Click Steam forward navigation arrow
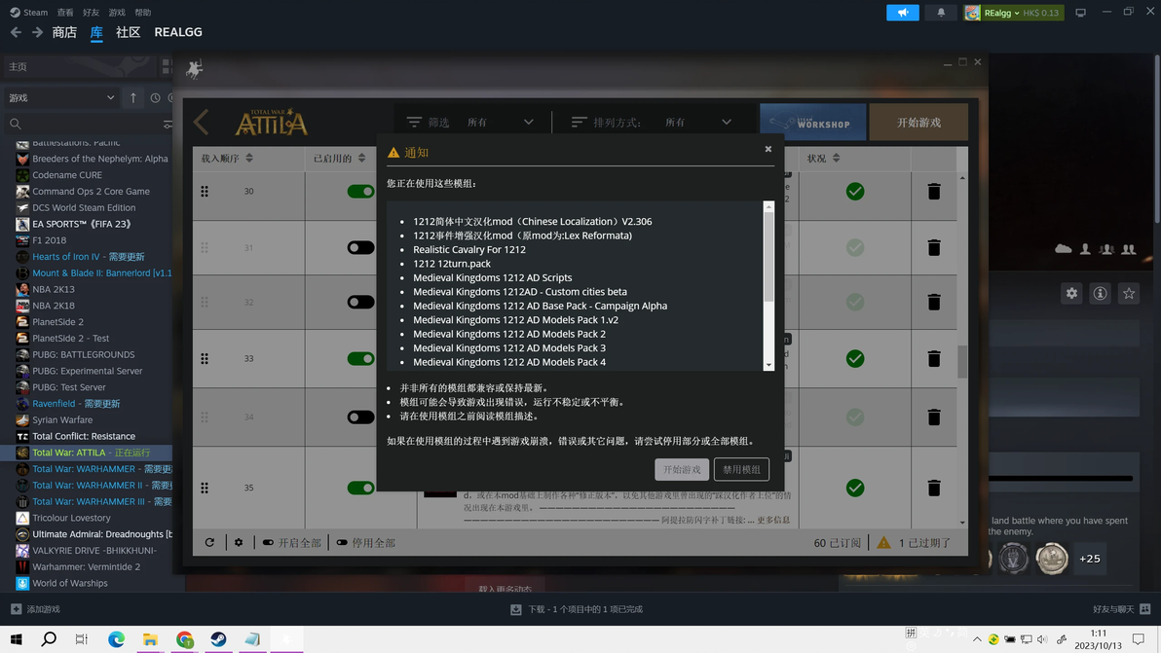 37,32
